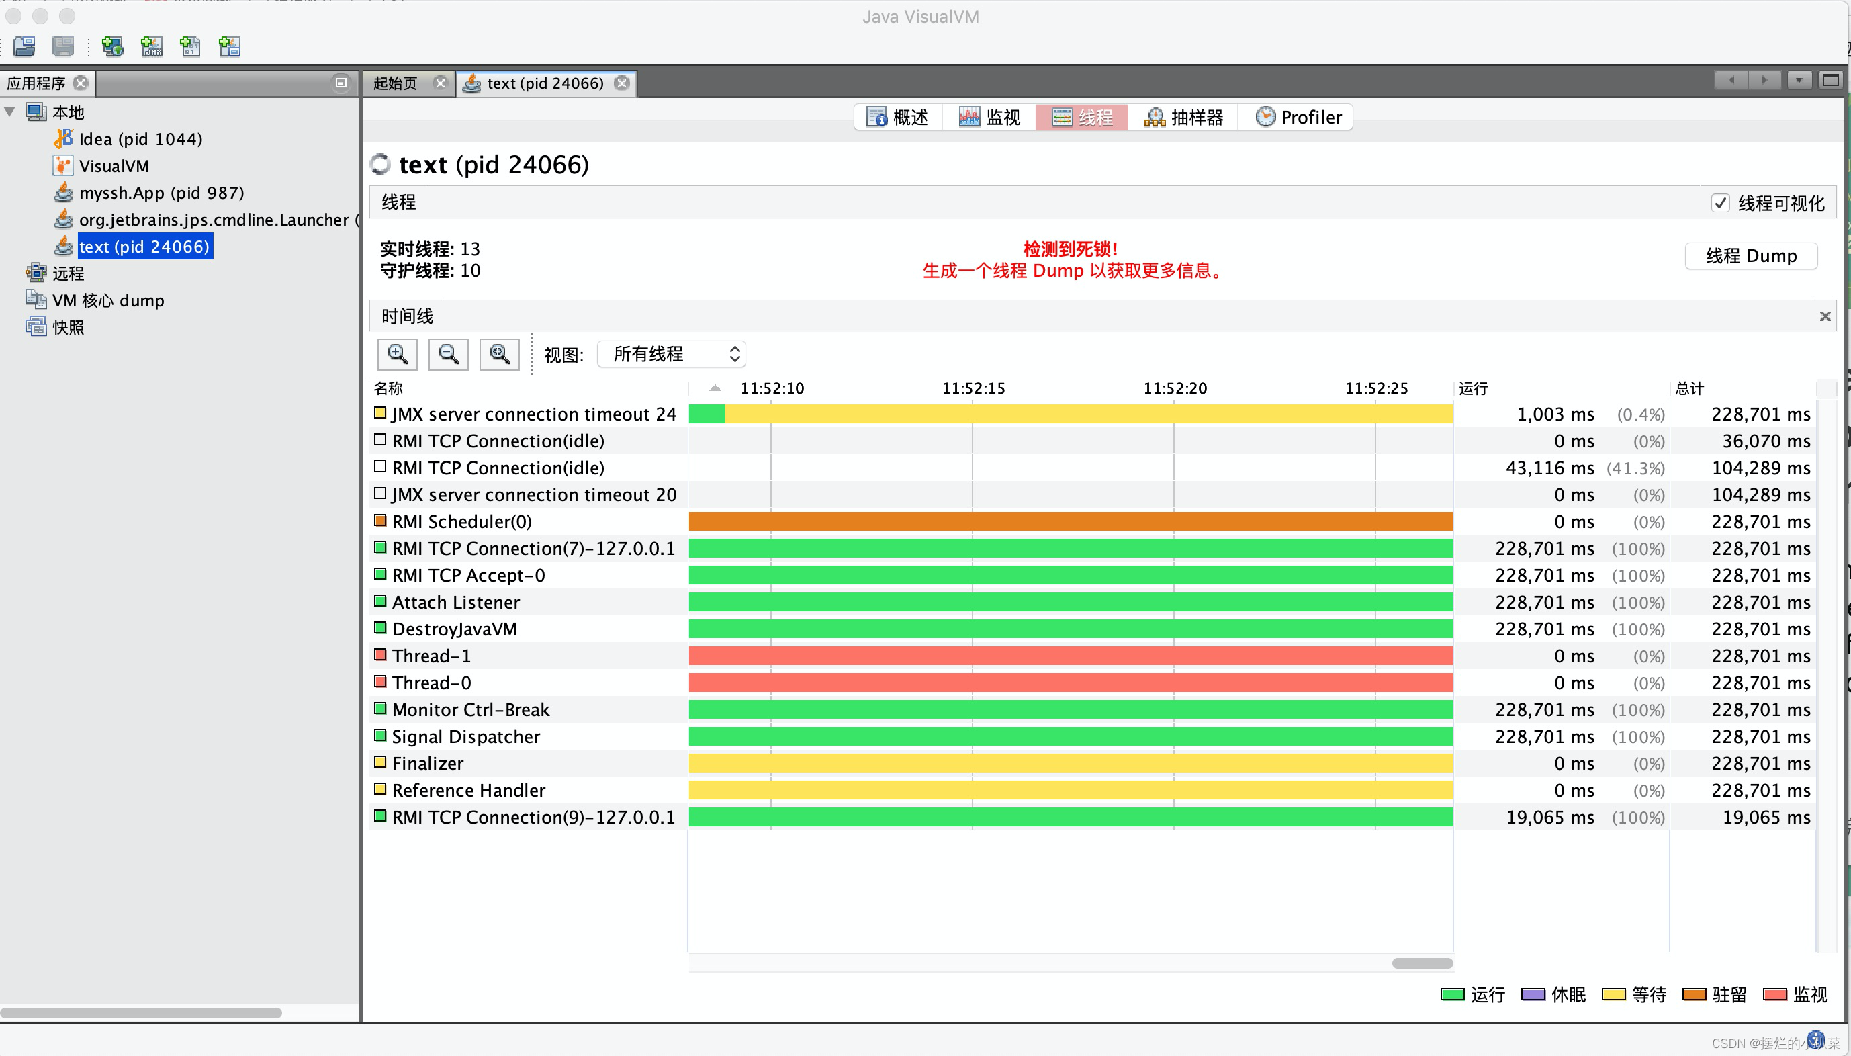Select the 远程 remote node
The width and height of the screenshot is (1851, 1056).
click(x=68, y=273)
